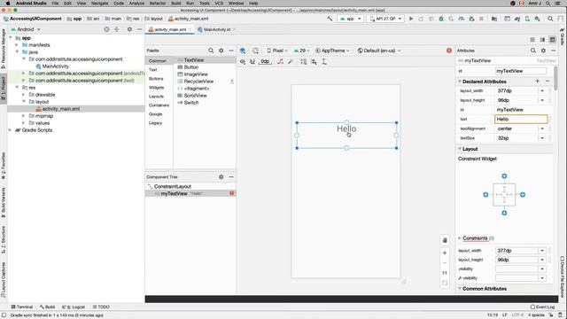Open the API 29 version dropdown
This screenshot has width=567, height=319.
point(301,51)
